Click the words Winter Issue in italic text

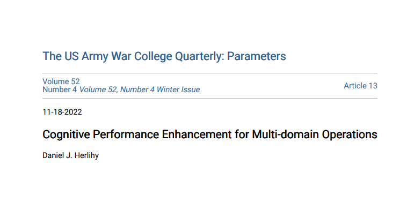(x=178, y=89)
